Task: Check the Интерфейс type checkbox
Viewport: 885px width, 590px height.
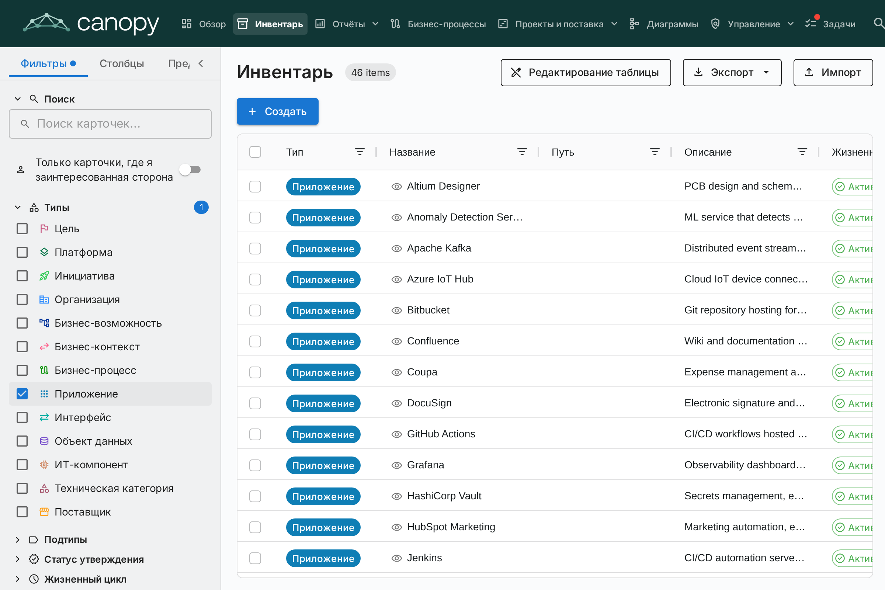Action: (x=22, y=418)
